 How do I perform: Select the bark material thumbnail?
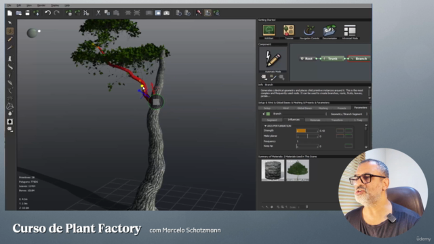[273, 170]
